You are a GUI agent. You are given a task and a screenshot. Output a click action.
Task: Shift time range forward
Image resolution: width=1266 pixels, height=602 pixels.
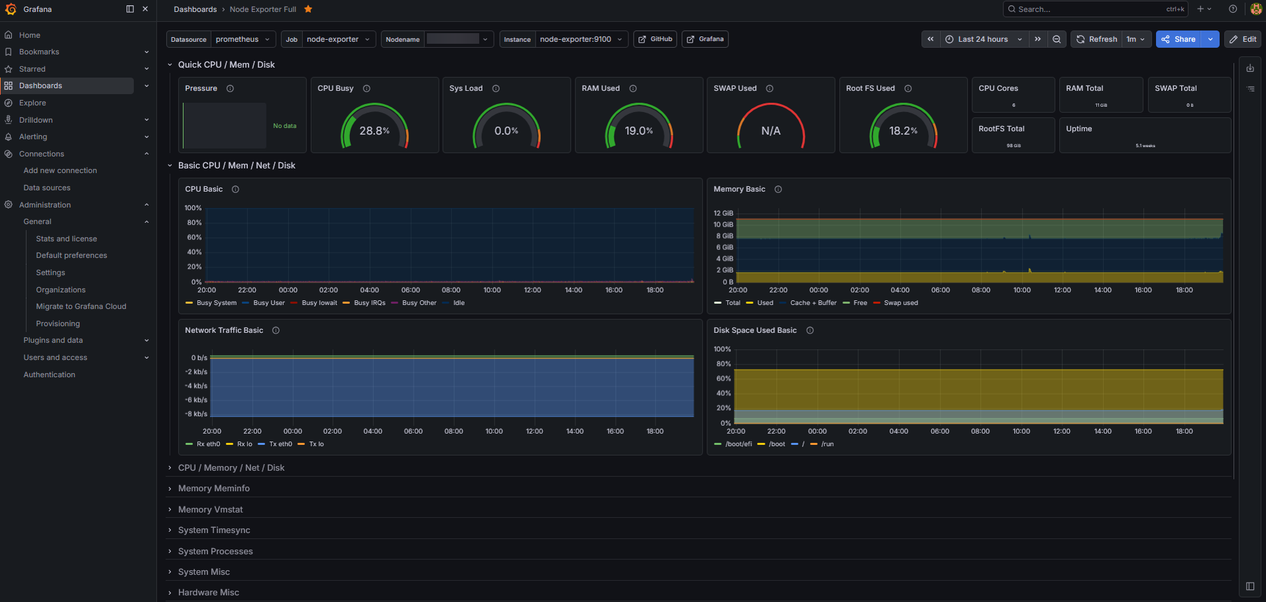click(1038, 39)
